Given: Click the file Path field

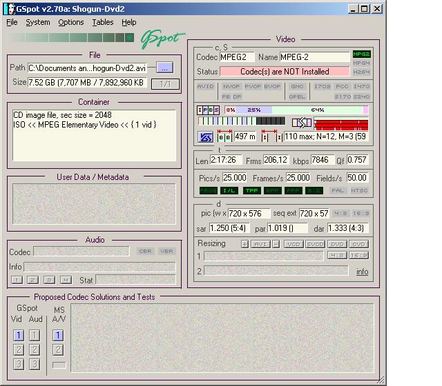Looking at the screenshot, I should (87, 68).
